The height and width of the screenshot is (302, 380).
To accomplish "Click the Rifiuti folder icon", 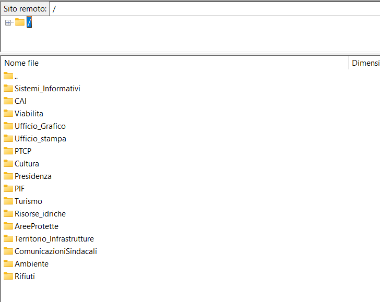I will coord(8,276).
